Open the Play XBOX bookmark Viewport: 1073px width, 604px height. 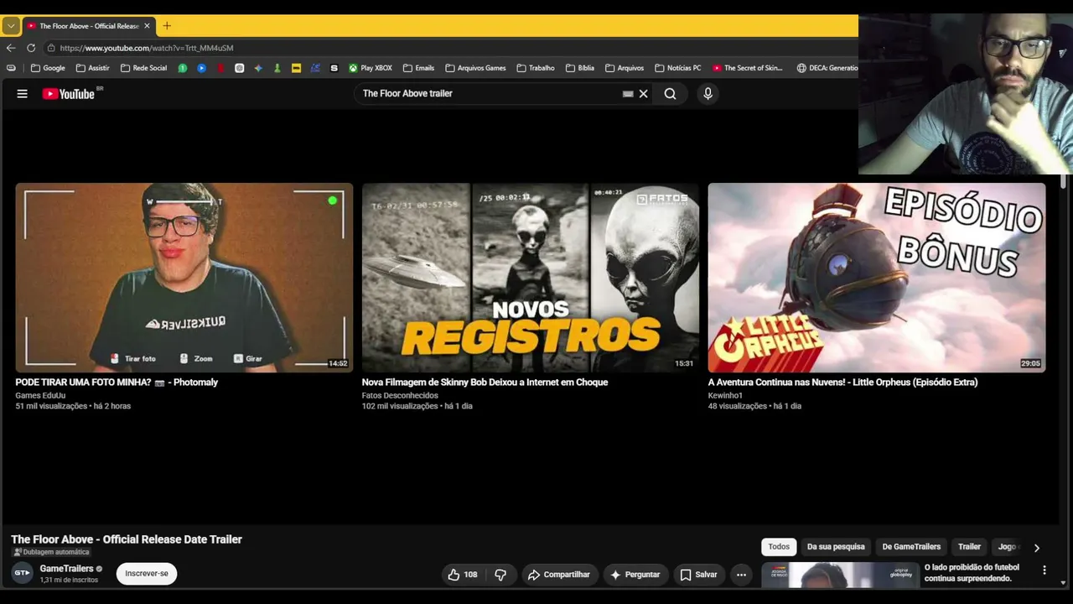point(371,68)
